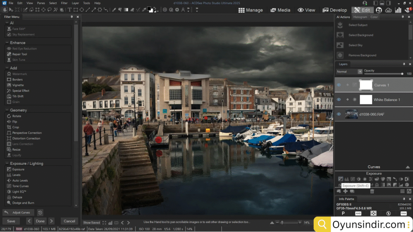Click the trash icon to delete layer
This screenshot has height=232, width=413.
373,191
